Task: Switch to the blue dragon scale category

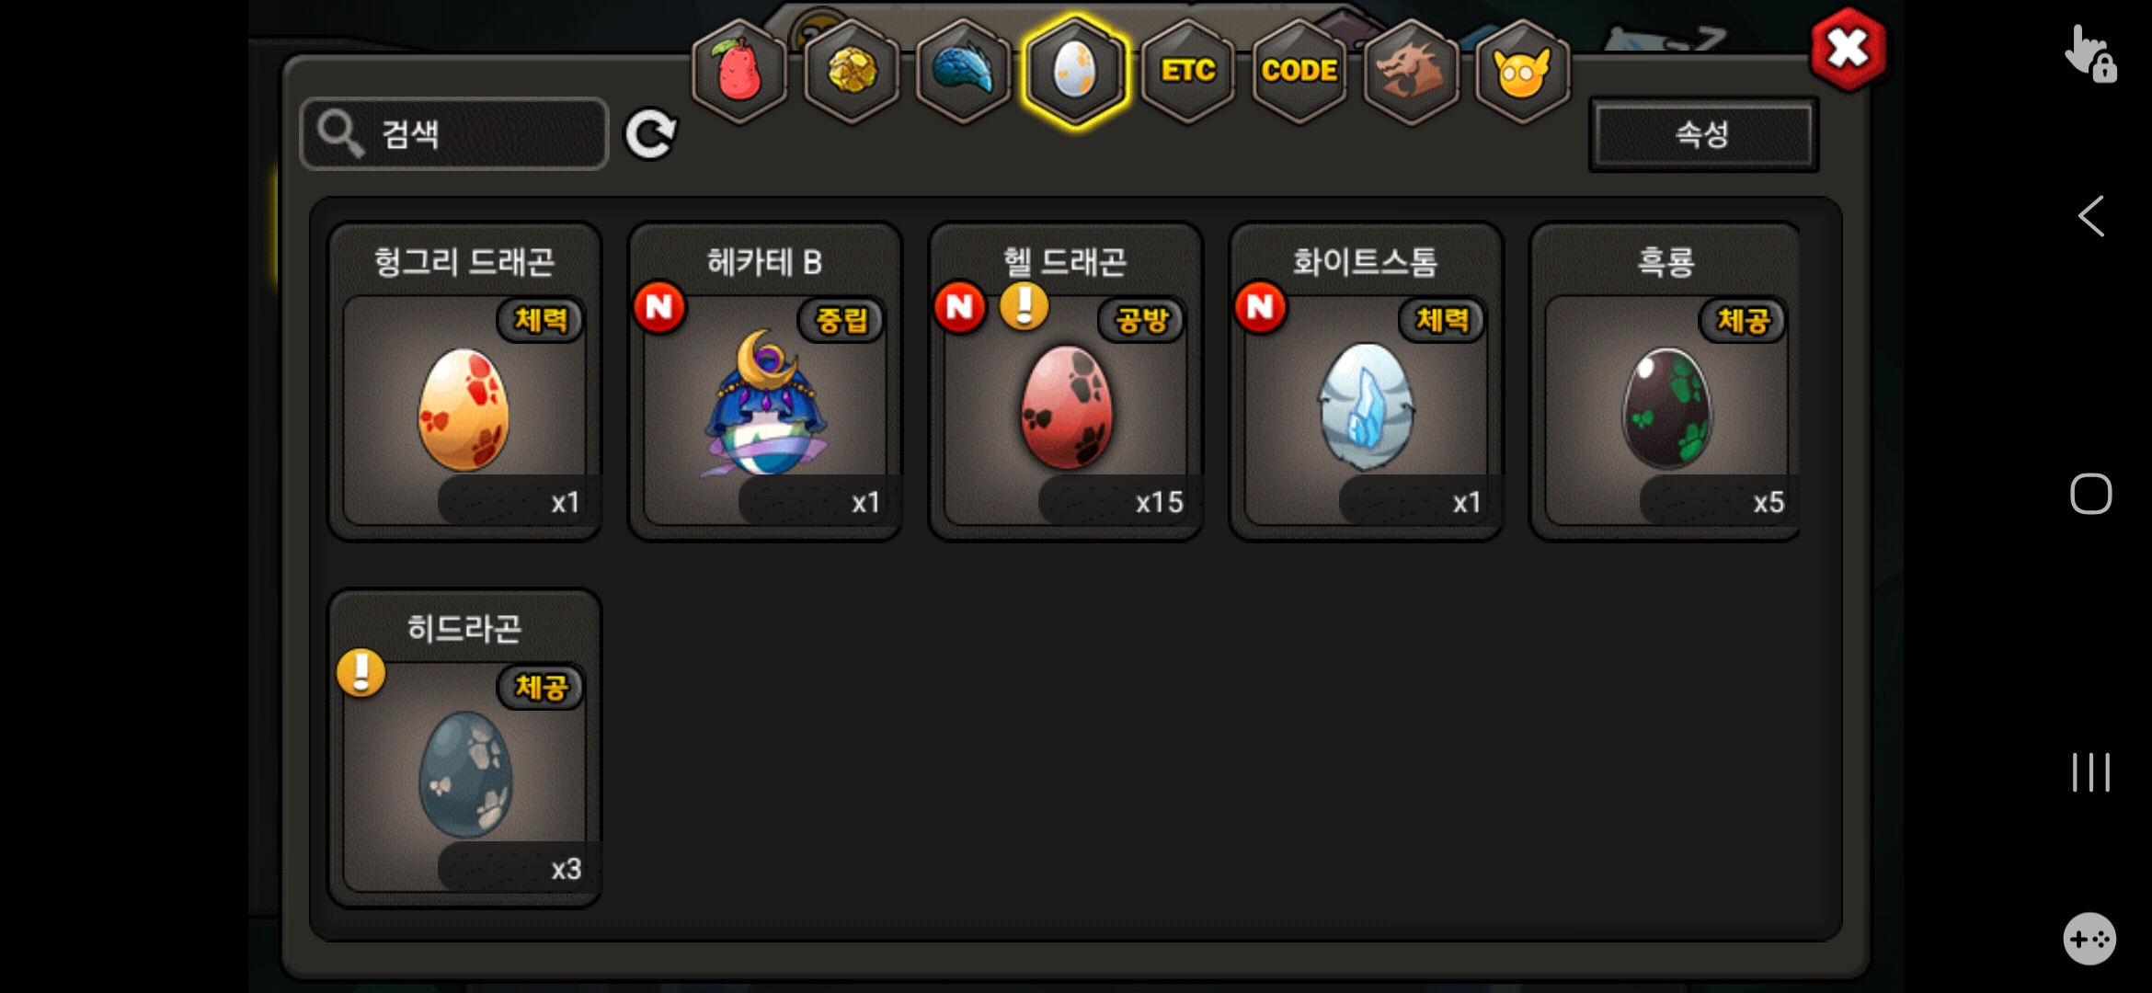Action: coord(963,71)
